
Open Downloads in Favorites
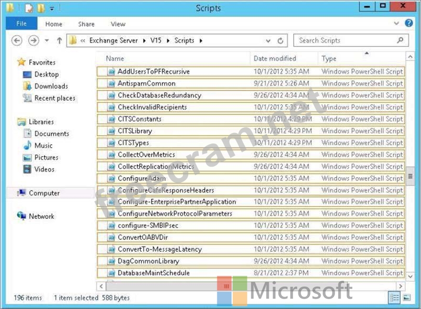point(51,86)
